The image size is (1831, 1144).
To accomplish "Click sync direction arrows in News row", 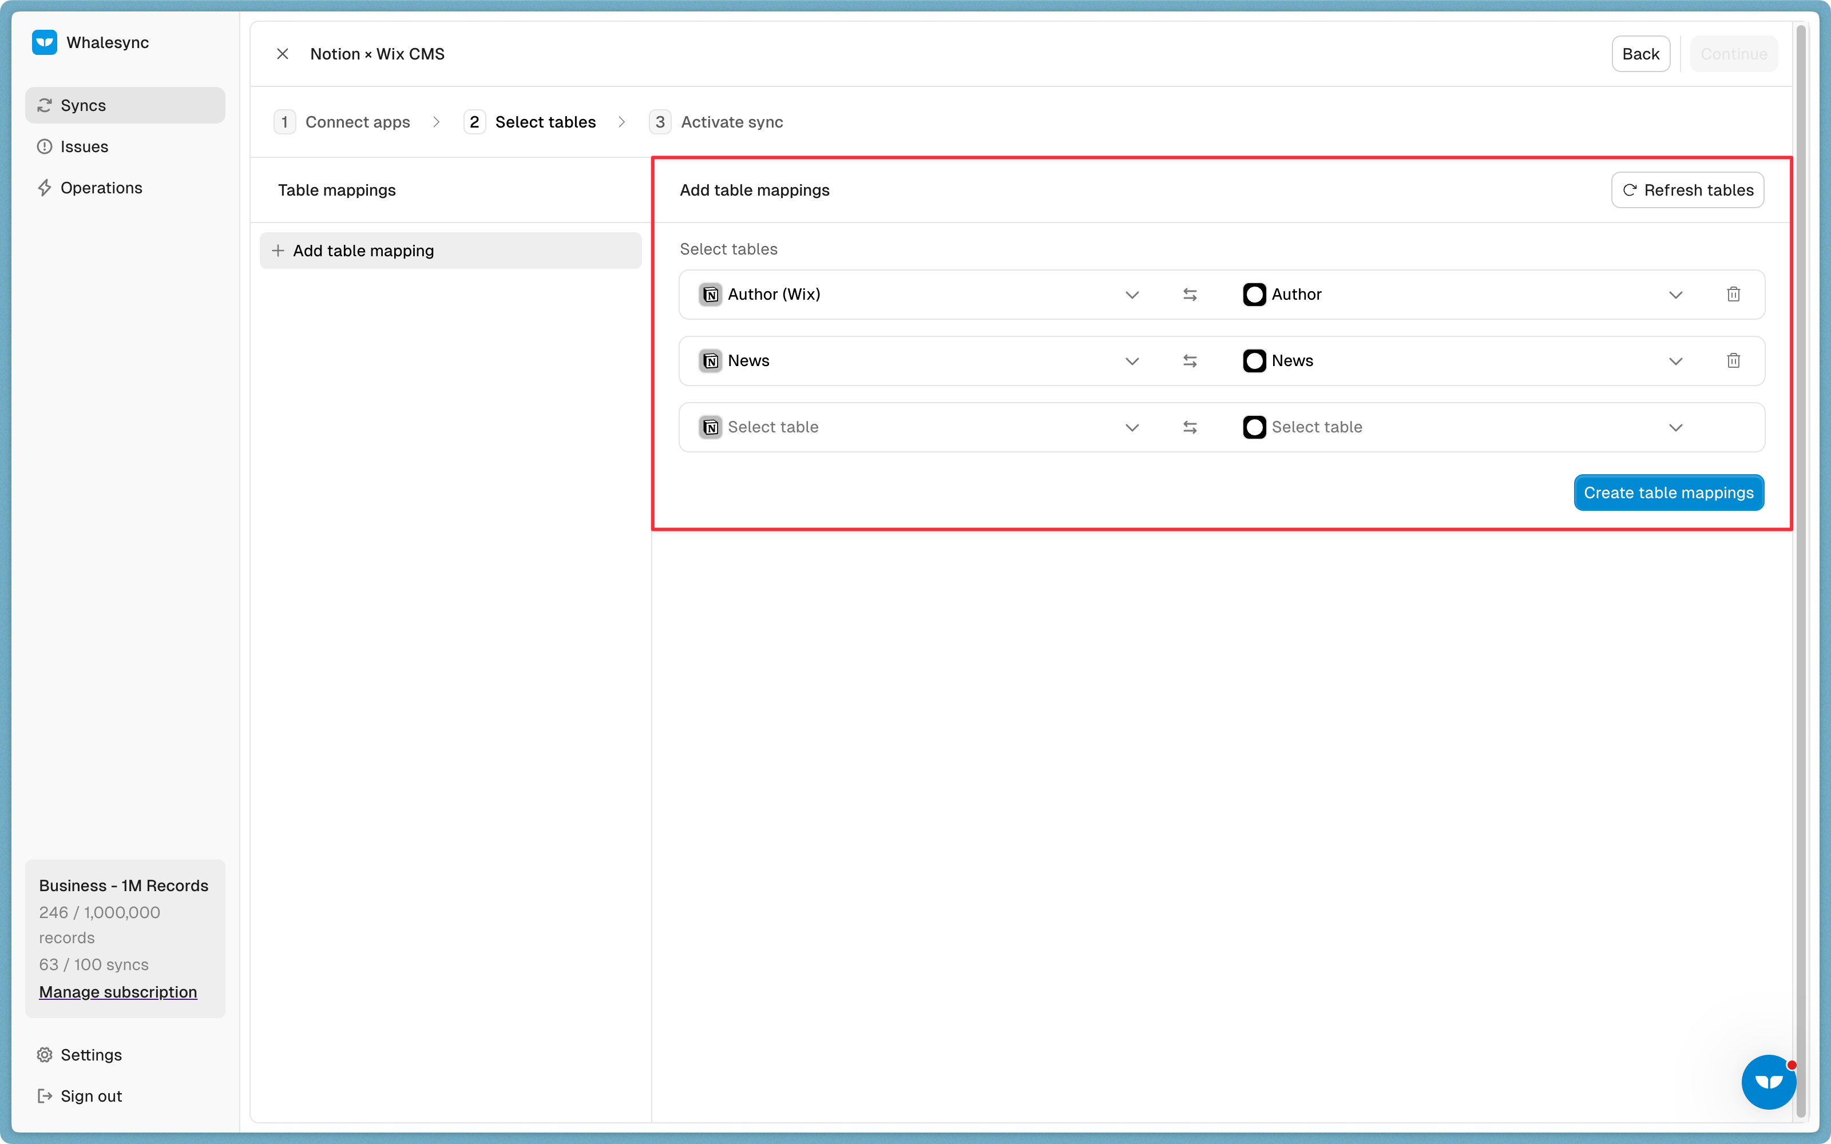I will pyautogui.click(x=1190, y=361).
